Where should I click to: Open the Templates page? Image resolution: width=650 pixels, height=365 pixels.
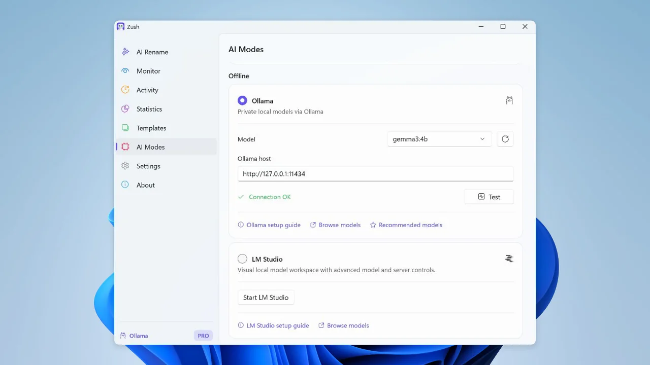pos(167,128)
